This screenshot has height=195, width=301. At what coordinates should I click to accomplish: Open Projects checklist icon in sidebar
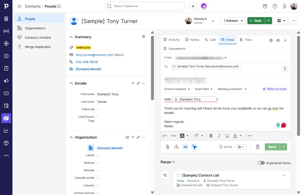tap(6, 68)
